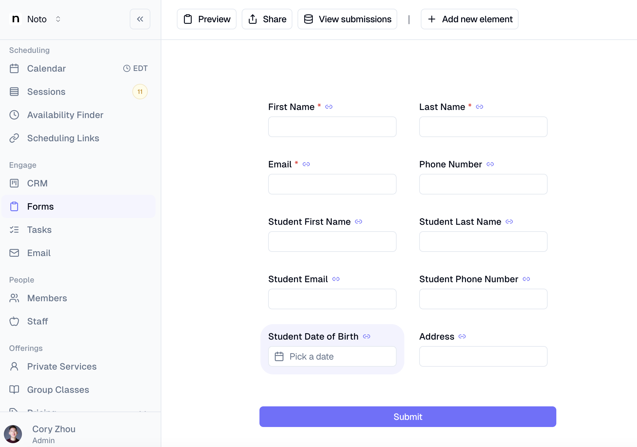637x447 pixels.
Task: Click the calendar icon in date picker
Action: [x=279, y=356]
